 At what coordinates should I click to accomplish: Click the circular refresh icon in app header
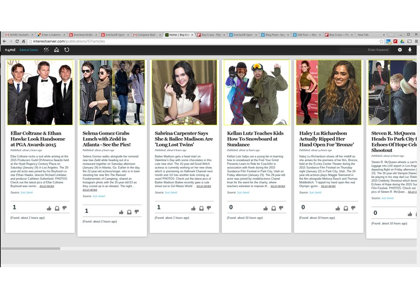[x=66, y=49]
